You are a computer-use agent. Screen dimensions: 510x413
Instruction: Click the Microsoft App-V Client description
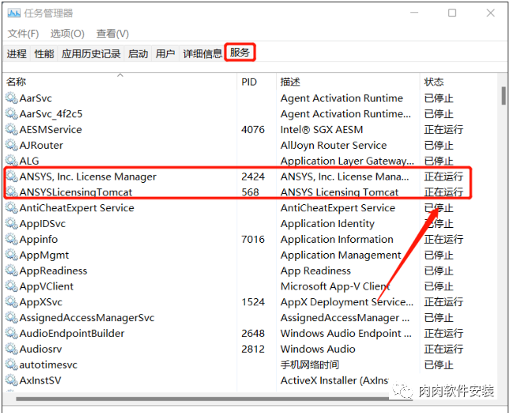click(335, 286)
